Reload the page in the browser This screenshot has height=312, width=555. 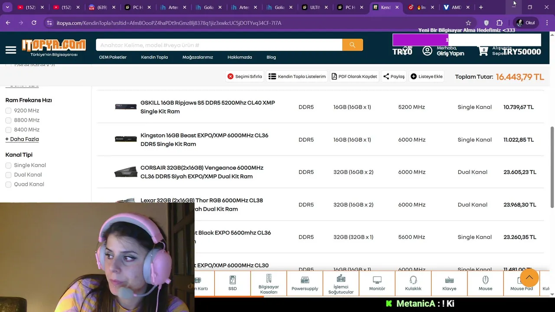tap(34, 23)
